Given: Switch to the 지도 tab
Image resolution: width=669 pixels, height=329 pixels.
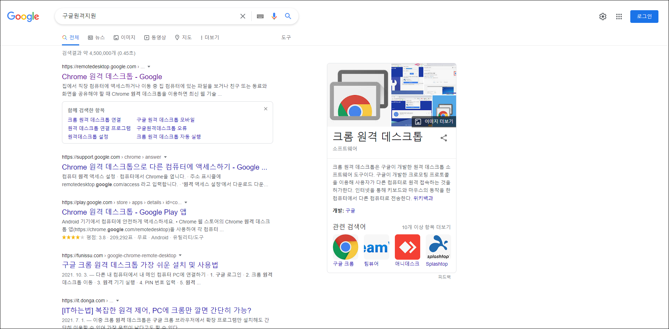Looking at the screenshot, I should (x=183, y=38).
